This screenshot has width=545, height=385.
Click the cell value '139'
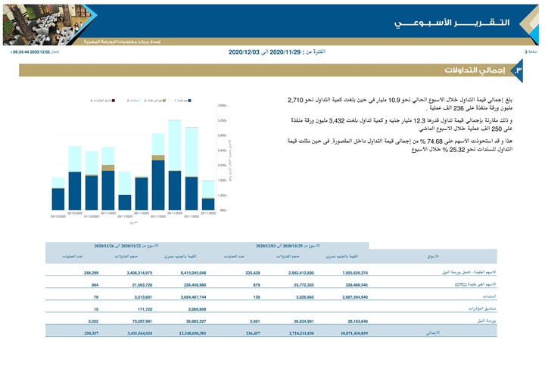tap(257, 297)
